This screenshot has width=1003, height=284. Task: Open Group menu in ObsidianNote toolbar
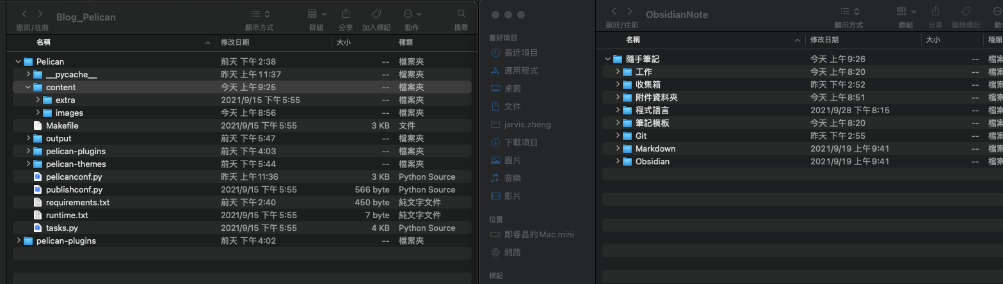pos(906,11)
